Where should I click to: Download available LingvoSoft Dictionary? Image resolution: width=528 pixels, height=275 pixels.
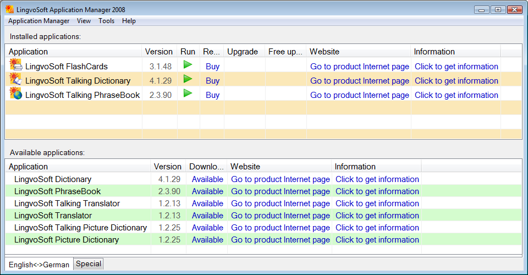tap(207, 179)
